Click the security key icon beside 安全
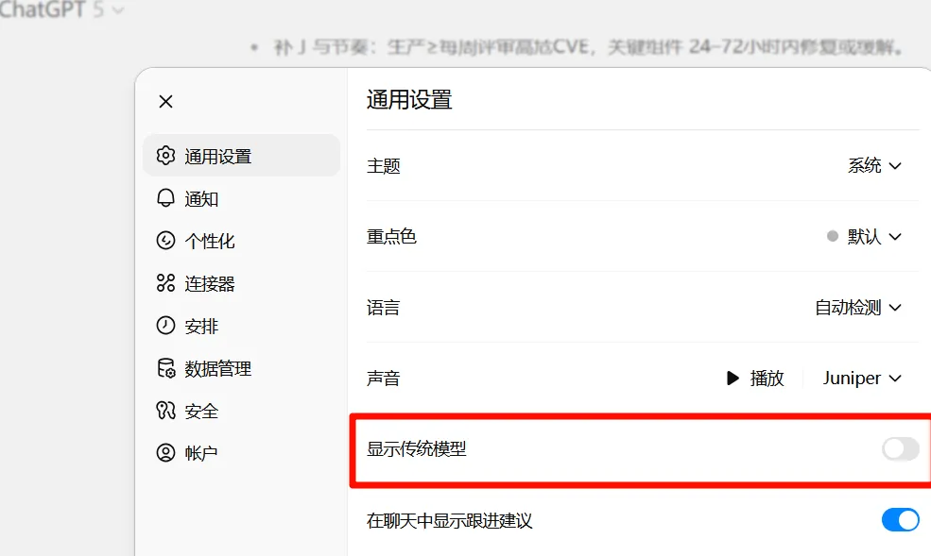 click(165, 411)
